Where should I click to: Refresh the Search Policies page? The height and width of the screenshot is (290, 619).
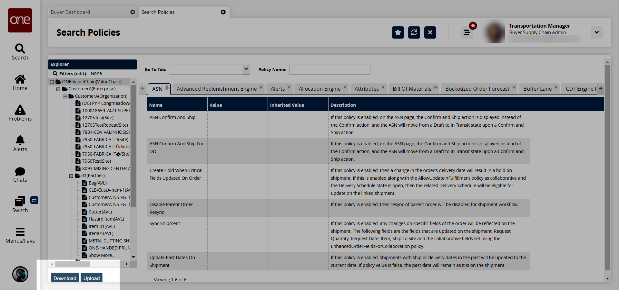pos(414,32)
